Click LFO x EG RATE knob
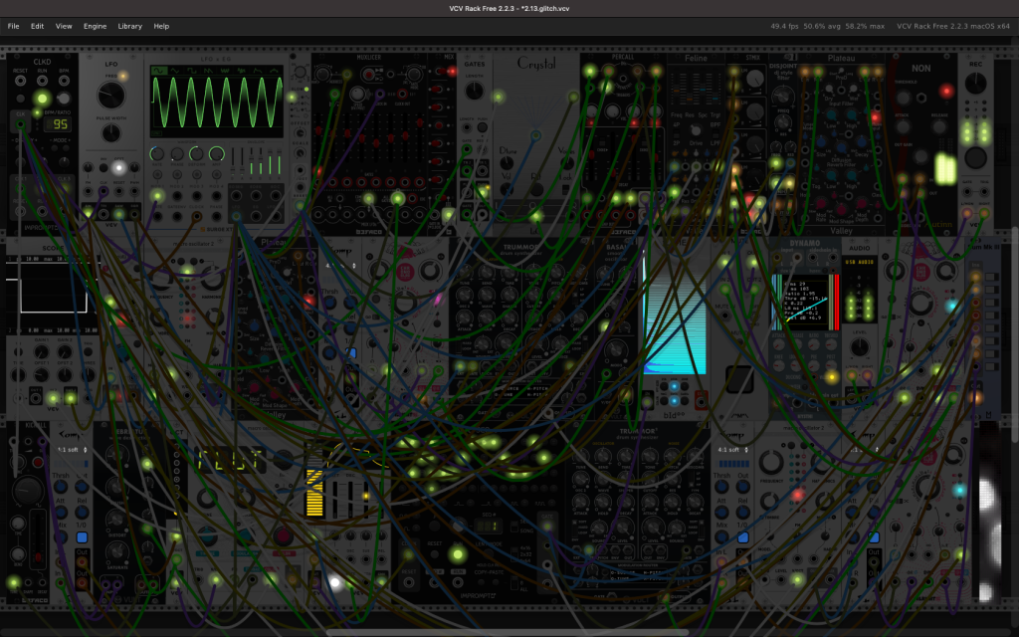 (156, 154)
